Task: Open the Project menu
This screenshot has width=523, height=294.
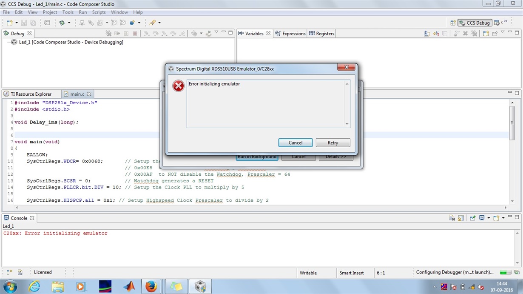Action: click(x=50, y=12)
